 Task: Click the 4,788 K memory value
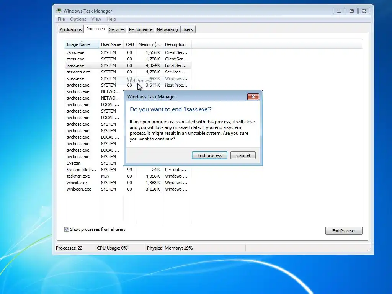(153, 72)
